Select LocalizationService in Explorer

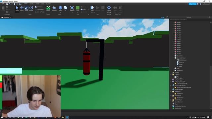180,106
